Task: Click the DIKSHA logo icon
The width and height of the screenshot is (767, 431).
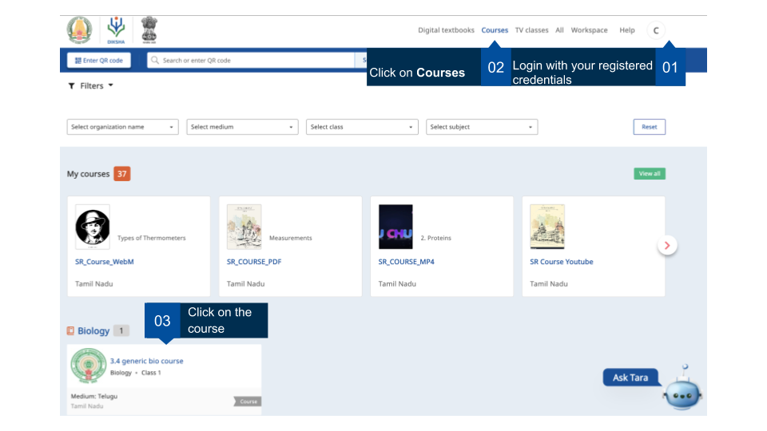Action: 117,30
